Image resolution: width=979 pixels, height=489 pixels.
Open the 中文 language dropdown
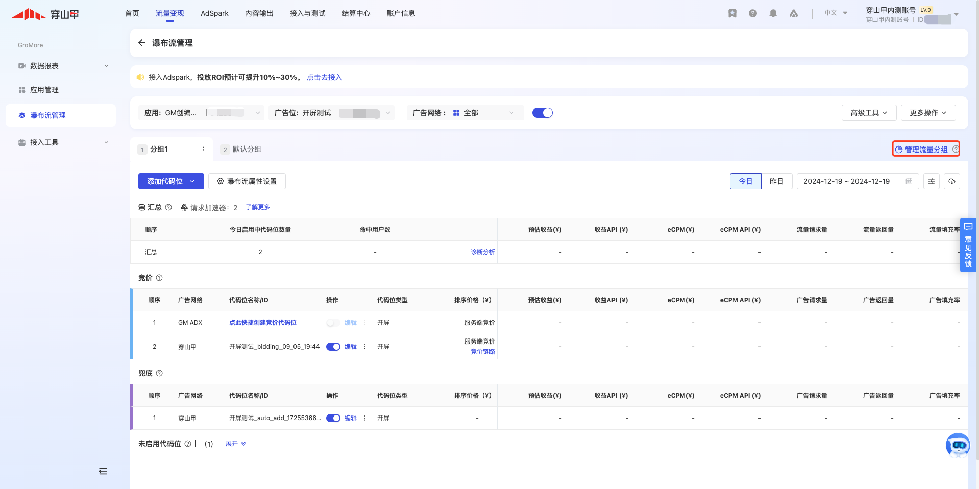(x=836, y=13)
